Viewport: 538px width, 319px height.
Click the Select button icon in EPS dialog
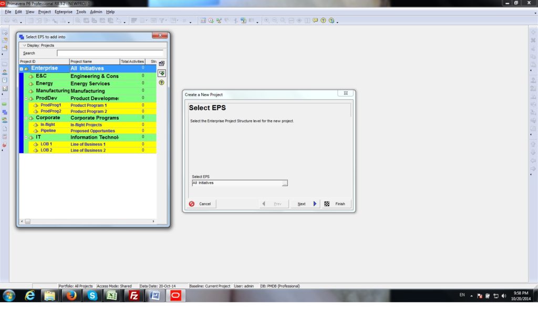[x=162, y=73]
